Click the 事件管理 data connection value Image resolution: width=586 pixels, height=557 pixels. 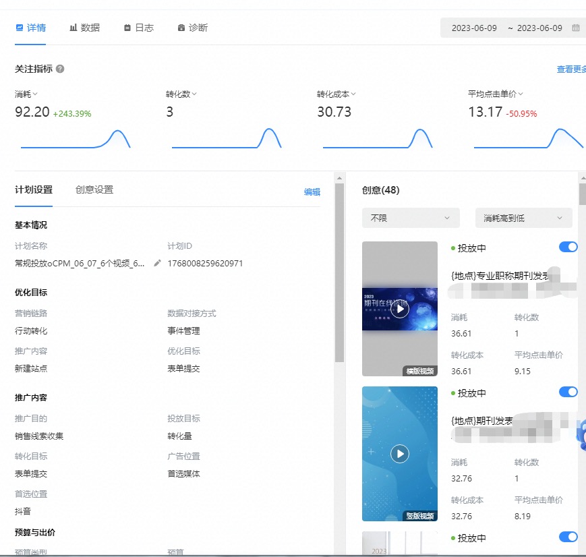pyautogui.click(x=183, y=330)
